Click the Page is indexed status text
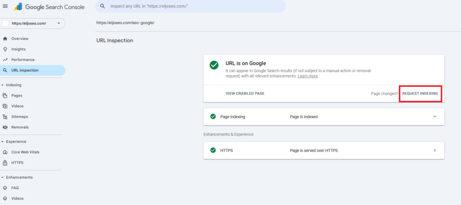 coord(304,117)
